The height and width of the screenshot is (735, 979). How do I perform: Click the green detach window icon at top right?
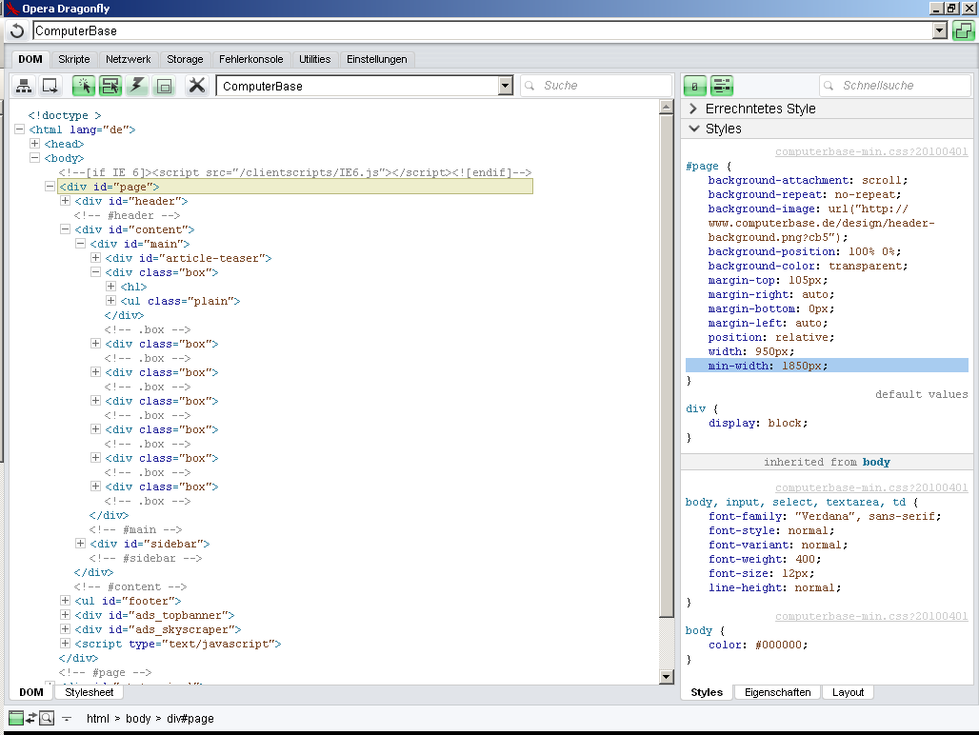(x=964, y=30)
